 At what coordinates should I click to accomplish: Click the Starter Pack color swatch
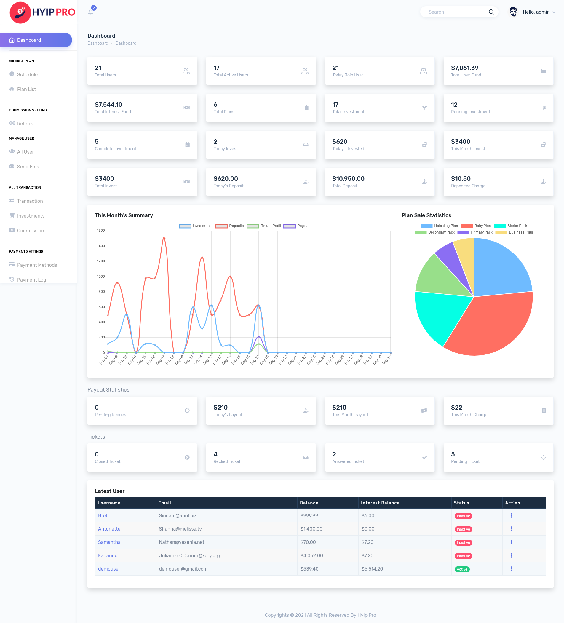click(x=499, y=226)
